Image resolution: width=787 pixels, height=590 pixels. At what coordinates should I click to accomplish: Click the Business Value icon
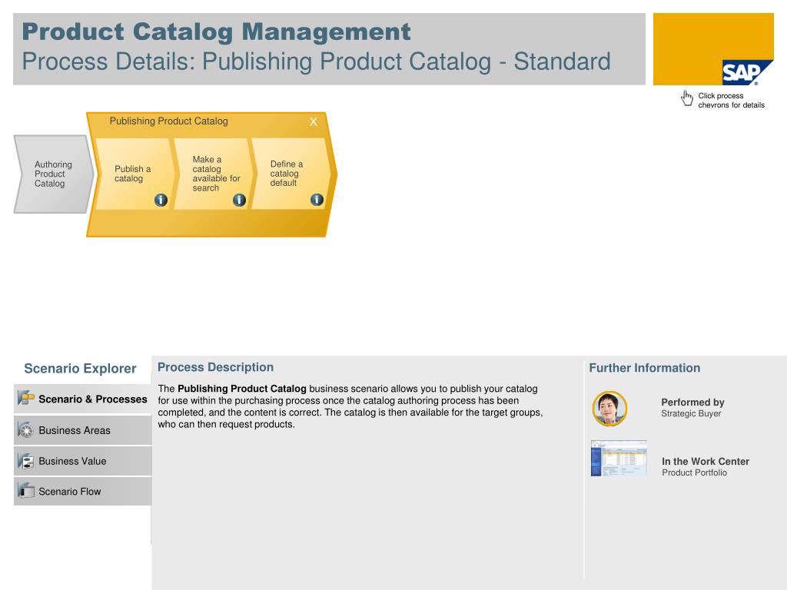click(x=25, y=461)
